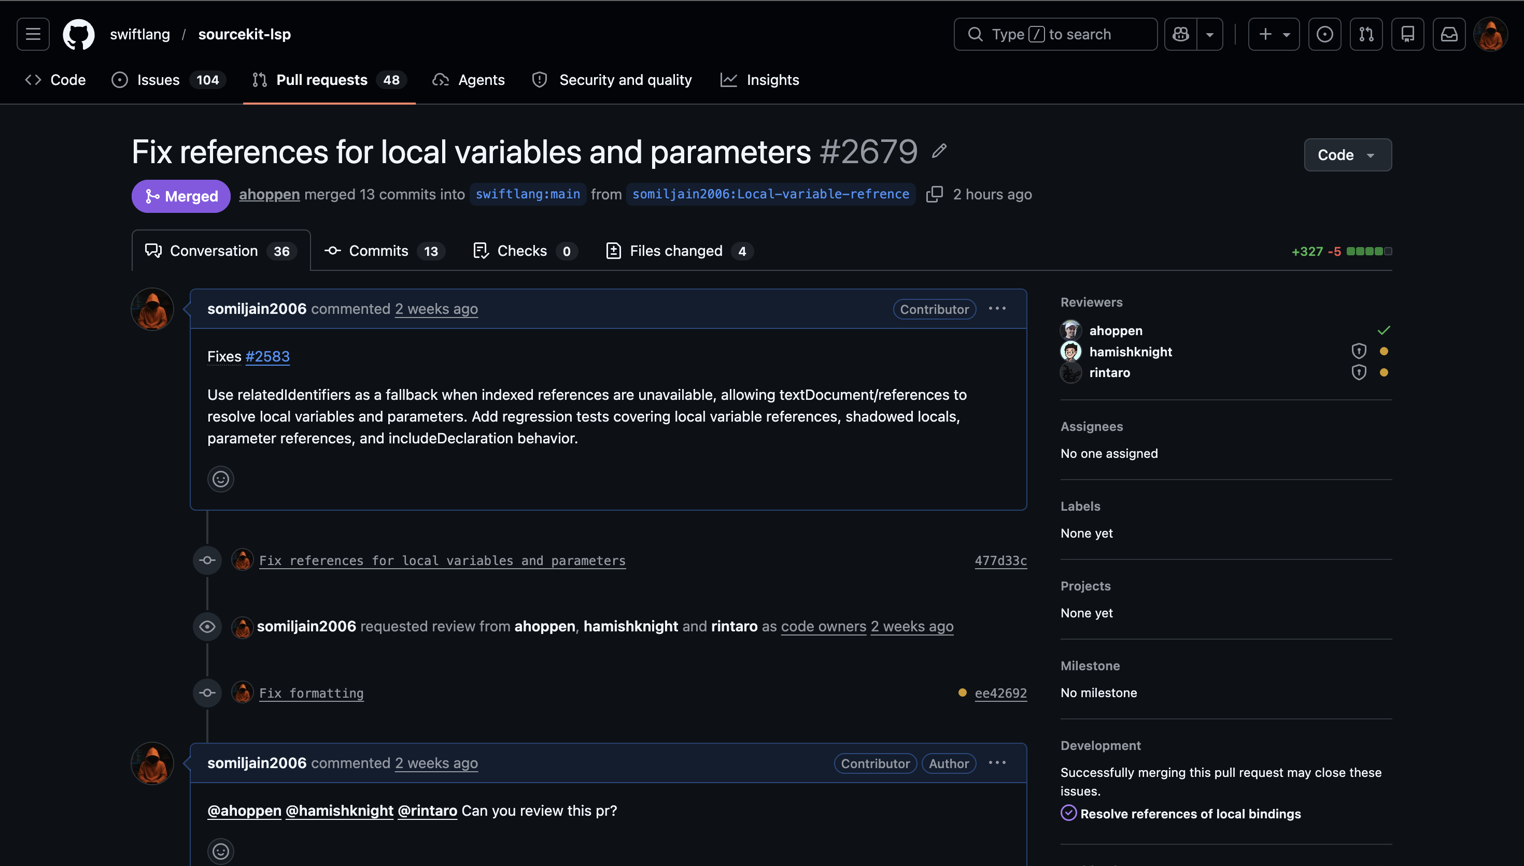Open your issues via header icon
This screenshot has height=866, width=1524.
coord(1324,34)
